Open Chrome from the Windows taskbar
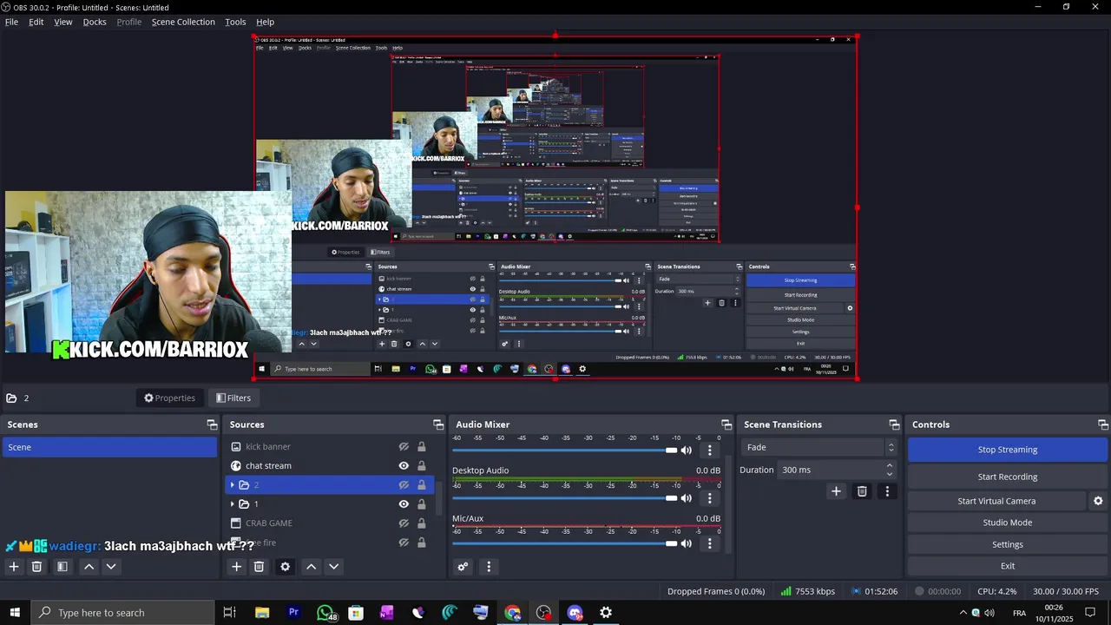Screen dimensions: 1111x625 (x=512, y=613)
